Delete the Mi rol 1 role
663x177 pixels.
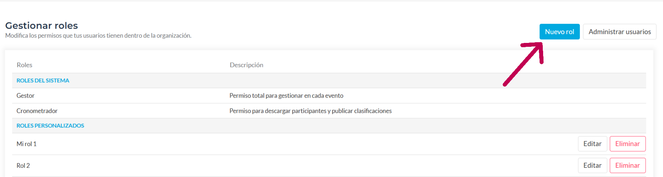tap(627, 144)
